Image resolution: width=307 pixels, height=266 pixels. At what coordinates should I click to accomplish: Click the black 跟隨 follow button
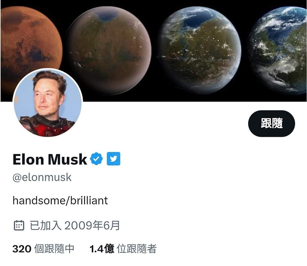point(272,123)
